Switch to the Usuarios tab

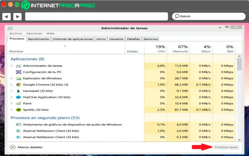(116, 39)
